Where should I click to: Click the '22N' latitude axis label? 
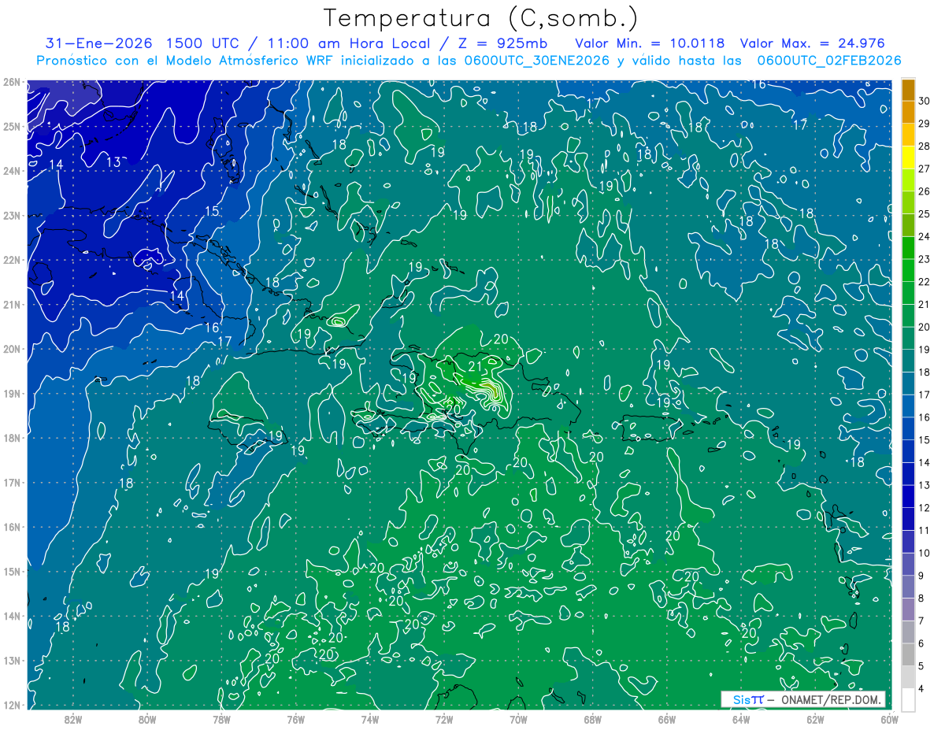(12, 259)
